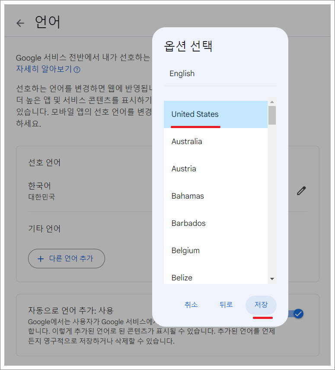Pick Bahamas in the region list
The width and height of the screenshot is (335, 370).
215,196
